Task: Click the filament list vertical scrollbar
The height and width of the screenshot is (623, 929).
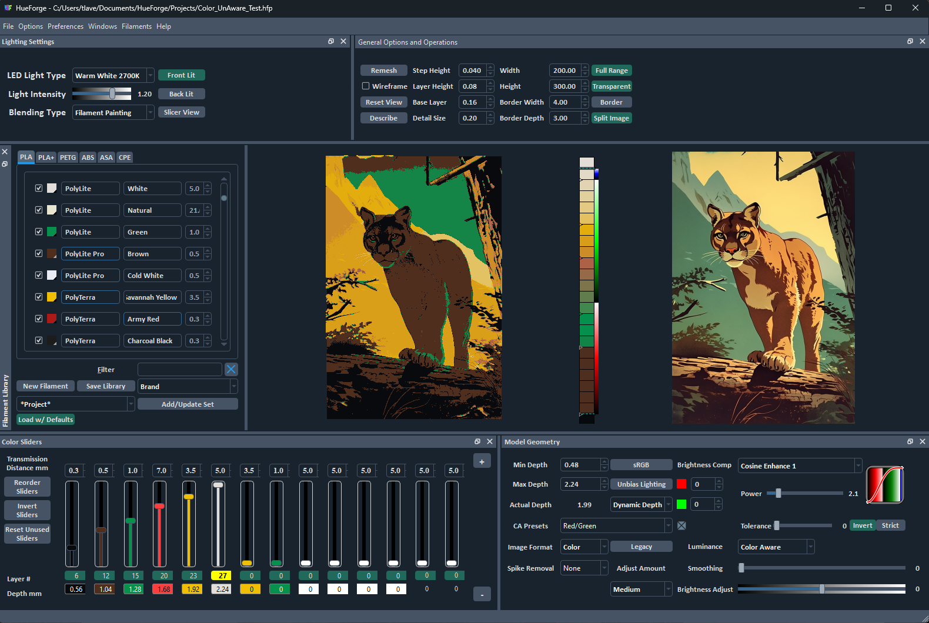Action: pos(223,262)
